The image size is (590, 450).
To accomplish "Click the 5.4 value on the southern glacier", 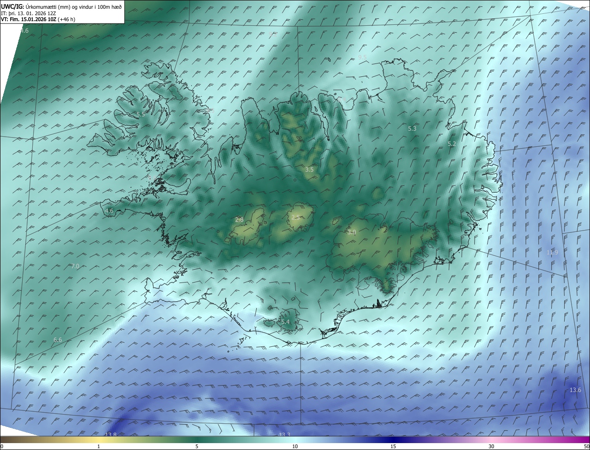I will (x=285, y=322).
